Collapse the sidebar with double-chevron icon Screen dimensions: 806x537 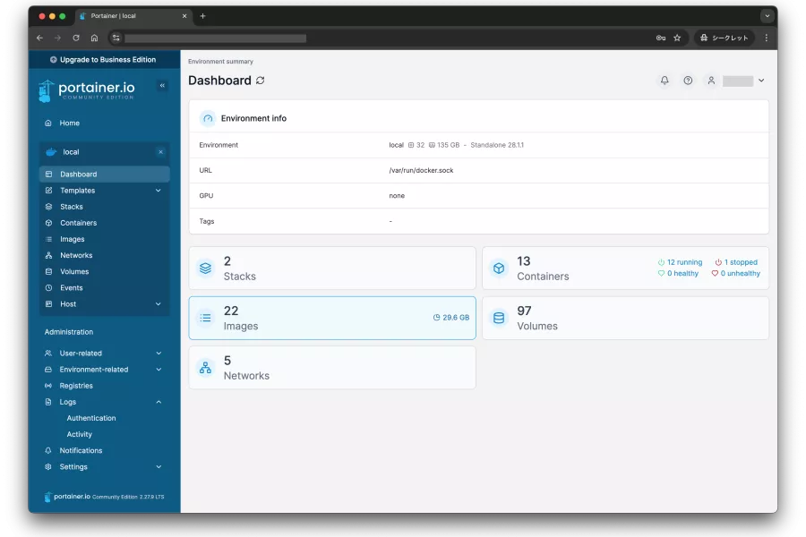(162, 85)
